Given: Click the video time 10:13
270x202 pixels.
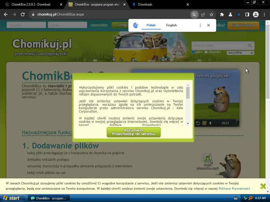Looking at the screenshot, I should [225, 123].
